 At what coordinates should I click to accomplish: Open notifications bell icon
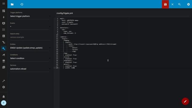(x=4, y=97)
